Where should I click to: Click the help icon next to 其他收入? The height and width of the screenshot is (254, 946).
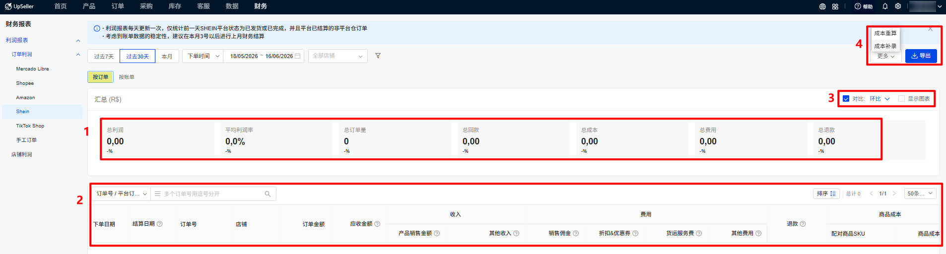pos(516,233)
